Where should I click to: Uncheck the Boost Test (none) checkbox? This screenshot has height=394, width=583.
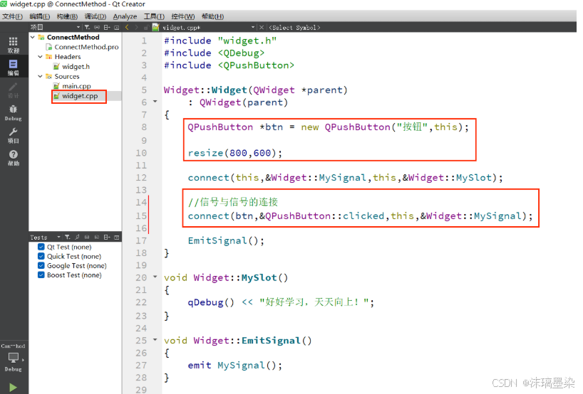pos(41,275)
